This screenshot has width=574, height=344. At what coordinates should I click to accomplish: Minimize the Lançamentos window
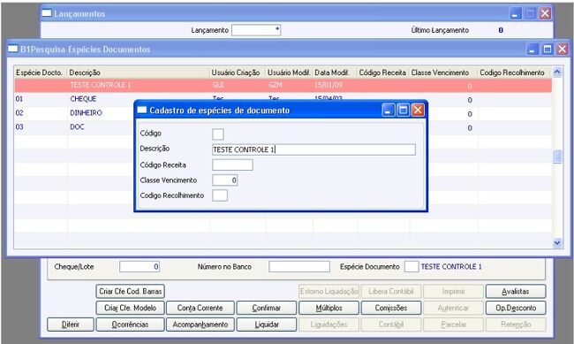click(x=516, y=13)
